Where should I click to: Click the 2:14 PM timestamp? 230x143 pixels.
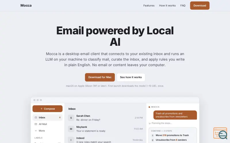point(139,118)
